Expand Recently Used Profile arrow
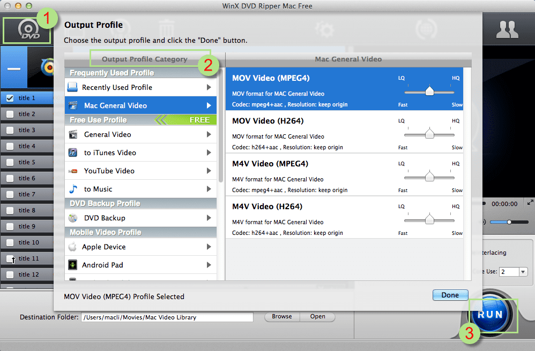Image resolution: width=535 pixels, height=351 pixels. click(x=209, y=87)
